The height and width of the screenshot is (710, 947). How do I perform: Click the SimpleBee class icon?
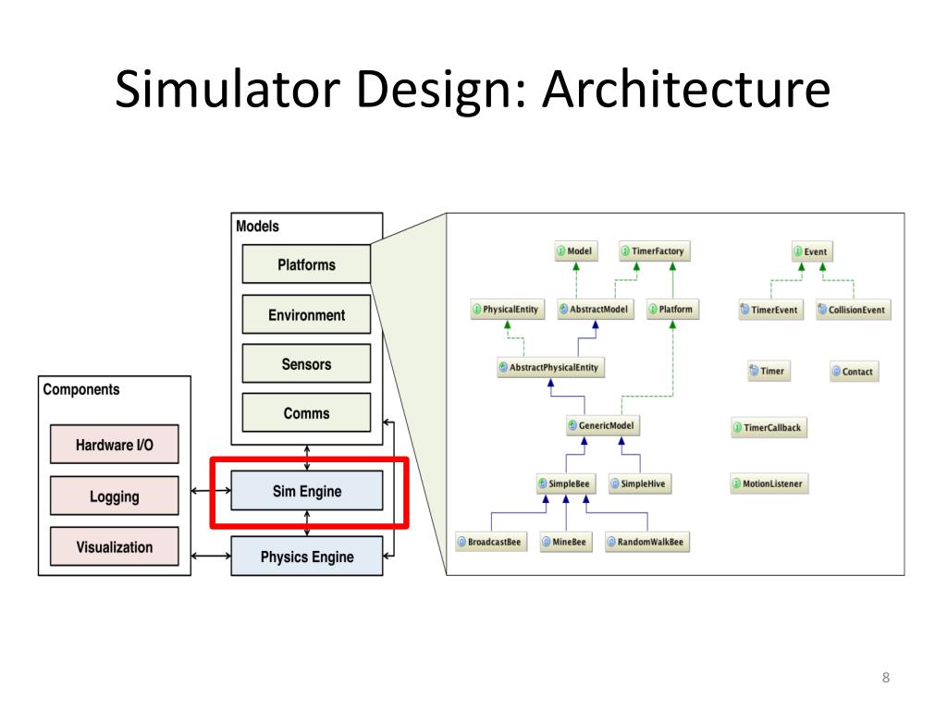pyautogui.click(x=542, y=484)
